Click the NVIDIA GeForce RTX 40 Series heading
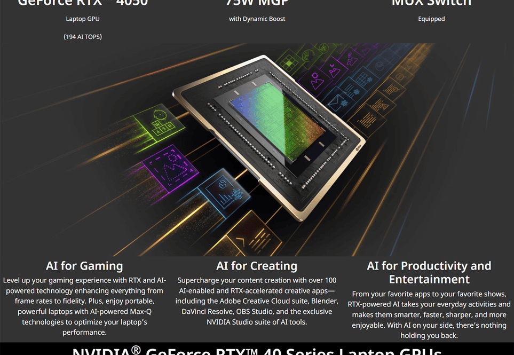The height and width of the screenshot is (355, 514). click(257, 350)
